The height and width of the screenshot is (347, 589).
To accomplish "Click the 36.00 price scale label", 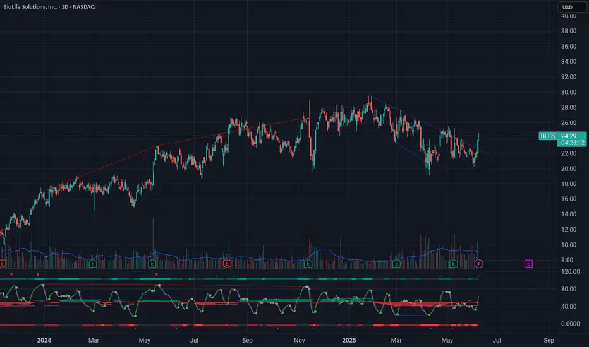I will [x=569, y=47].
